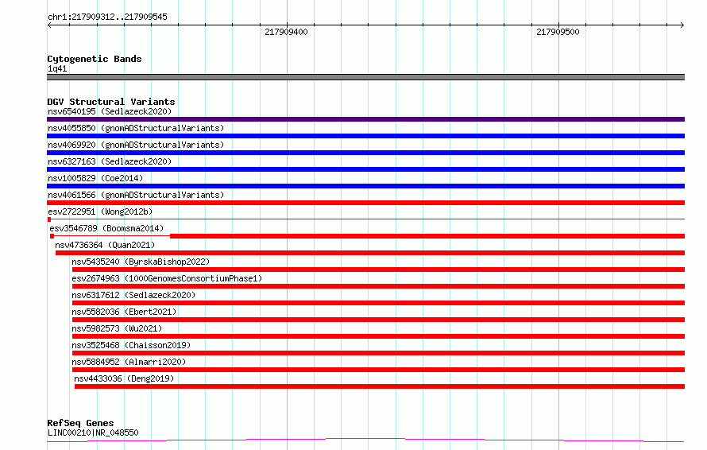Click the esv2674963 (1000GenomesConsortiumPhase1) label
Viewport: 707px width, 450px height.
tap(167, 278)
